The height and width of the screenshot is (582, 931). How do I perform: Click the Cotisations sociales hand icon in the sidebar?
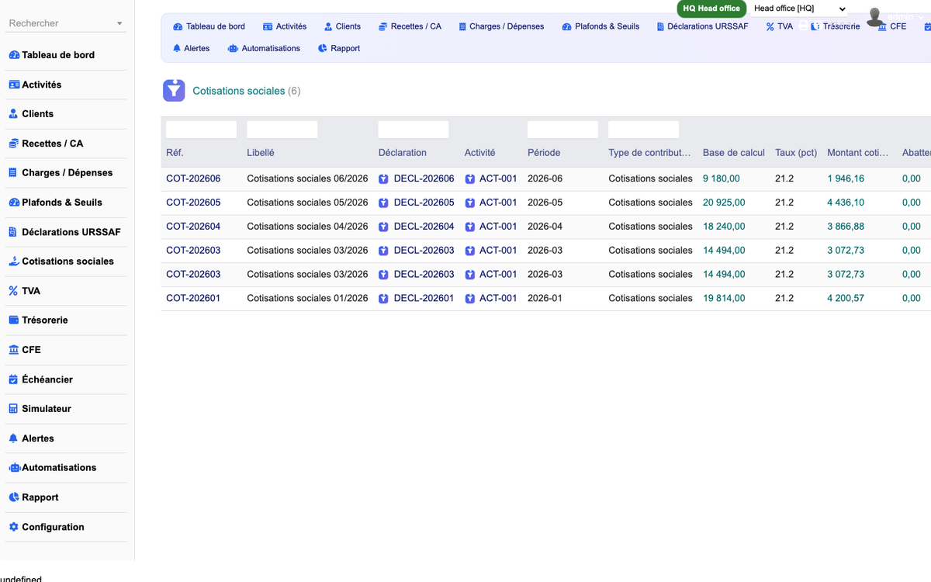tap(14, 262)
